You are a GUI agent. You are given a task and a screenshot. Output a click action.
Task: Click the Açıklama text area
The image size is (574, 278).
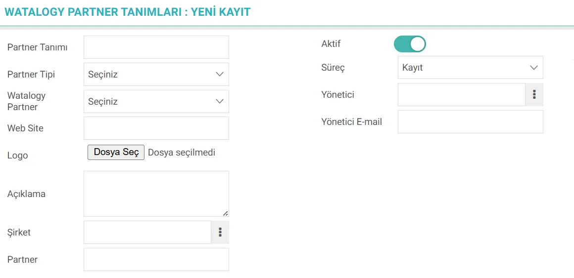(156, 194)
